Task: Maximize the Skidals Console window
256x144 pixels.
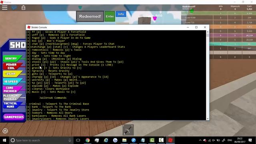Action: pos(196,27)
